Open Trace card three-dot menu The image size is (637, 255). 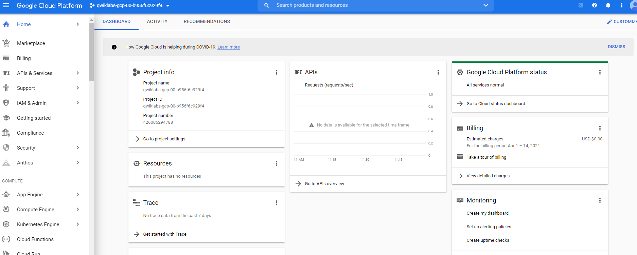point(277,203)
